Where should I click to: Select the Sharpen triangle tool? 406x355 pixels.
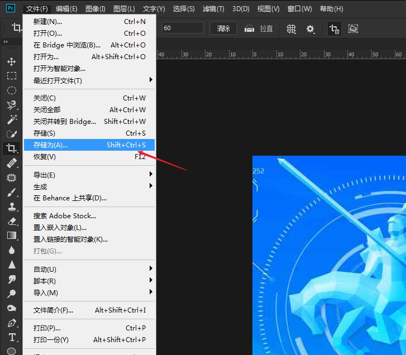12,265
